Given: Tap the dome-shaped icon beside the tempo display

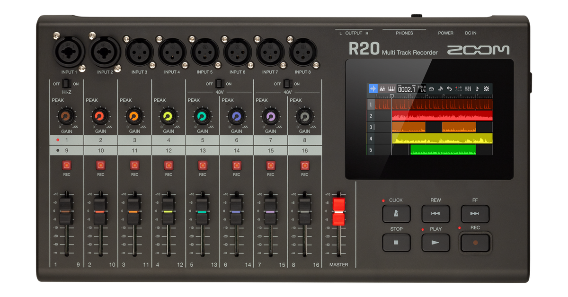Looking at the screenshot, I should point(431,88).
